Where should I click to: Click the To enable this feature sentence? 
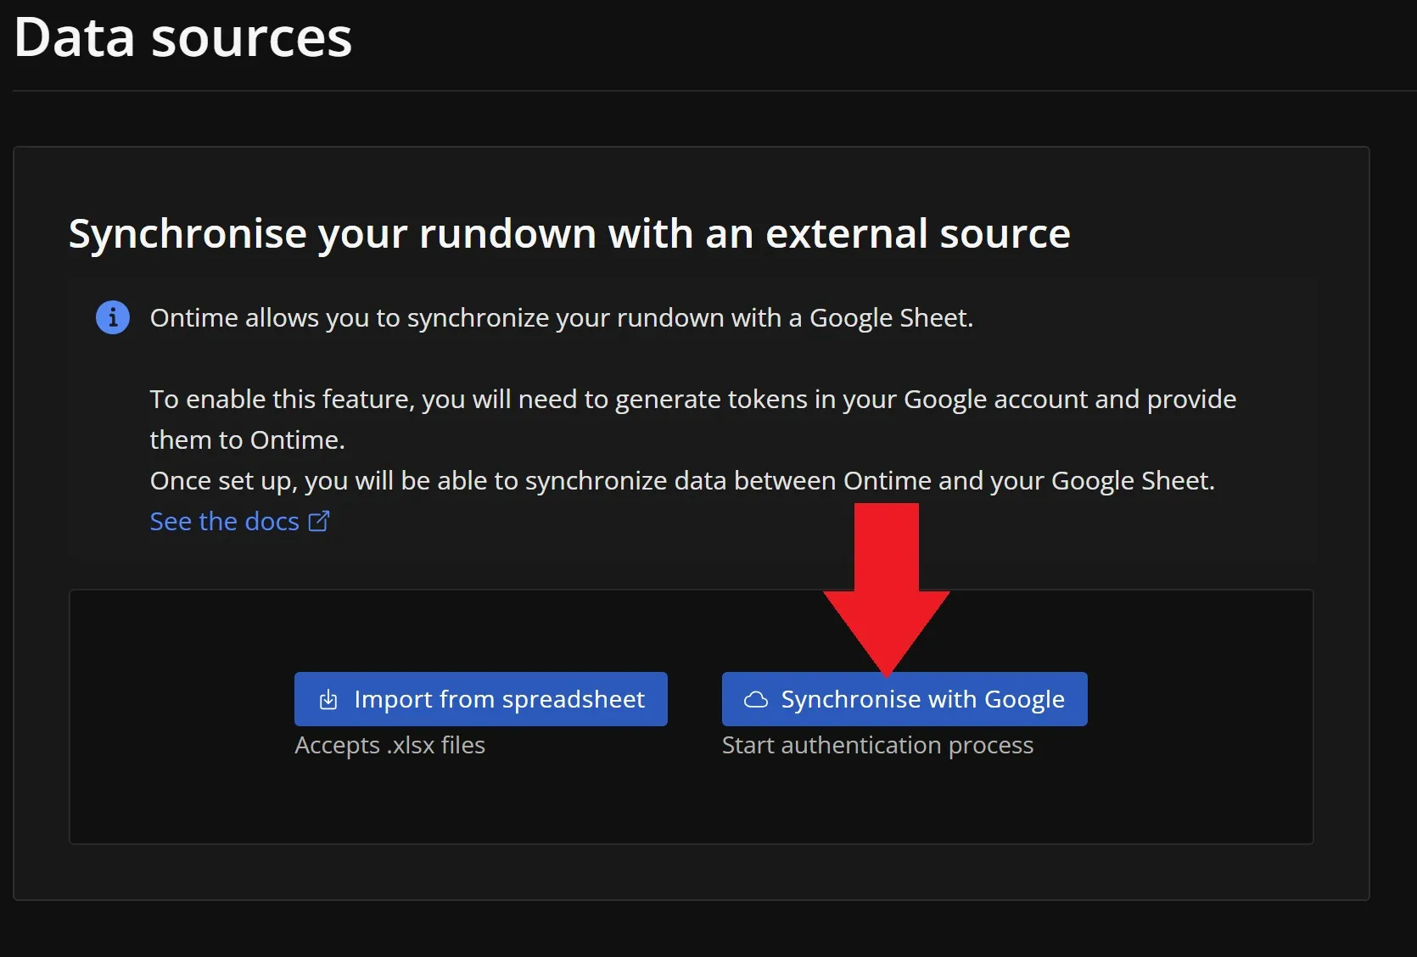[692, 400]
